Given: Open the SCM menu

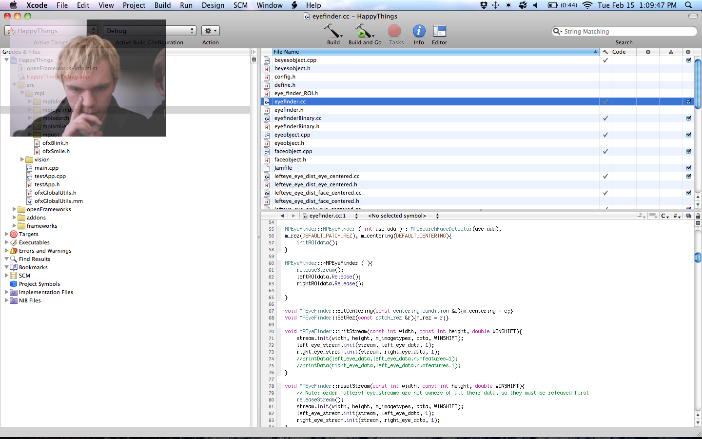Looking at the screenshot, I should tap(240, 5).
